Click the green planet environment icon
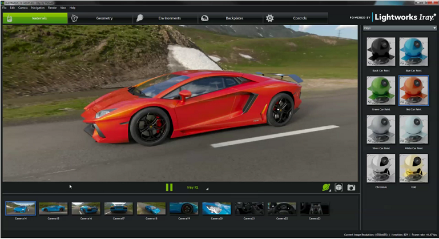 tap(326, 188)
